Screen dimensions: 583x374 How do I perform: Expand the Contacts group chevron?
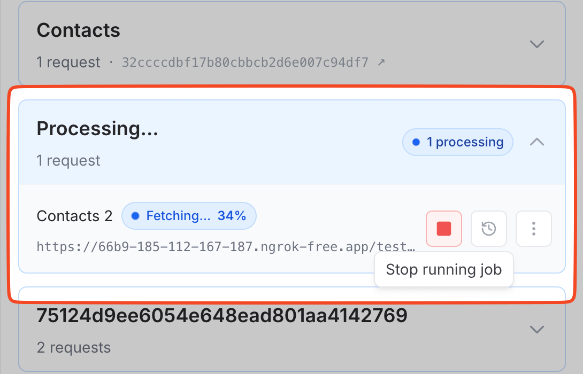536,44
